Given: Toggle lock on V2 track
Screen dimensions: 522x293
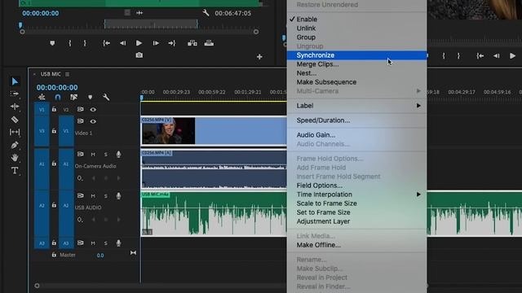Looking at the screenshot, I should (54, 109).
